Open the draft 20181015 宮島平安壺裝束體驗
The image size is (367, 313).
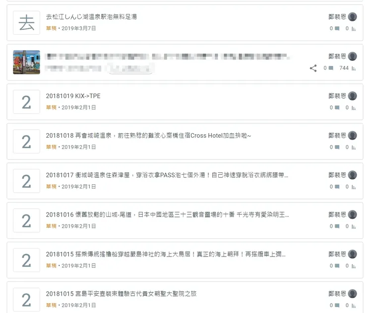pos(121,294)
